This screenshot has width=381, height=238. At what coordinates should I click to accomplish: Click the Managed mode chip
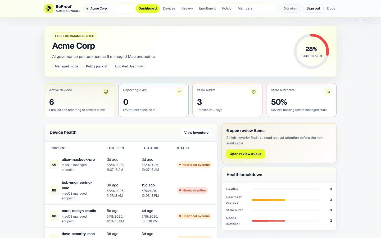(66, 66)
